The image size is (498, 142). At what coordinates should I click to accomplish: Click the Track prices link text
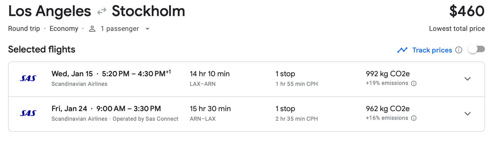coord(432,50)
